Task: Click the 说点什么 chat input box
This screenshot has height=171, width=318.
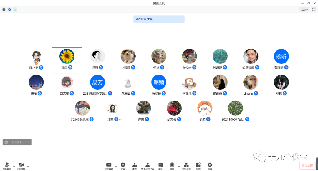Action: (x=17, y=142)
